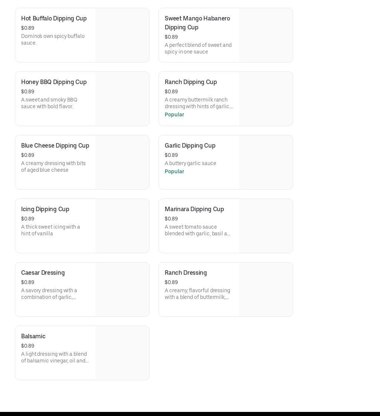The image size is (380, 416).
Task: Select the Caesar Dressing title
Action: pos(43,273)
